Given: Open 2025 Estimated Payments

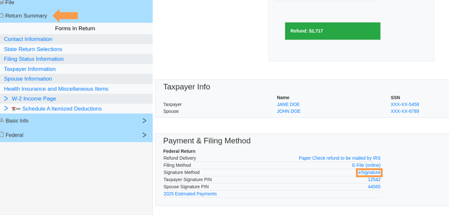Looking at the screenshot, I should point(190,193).
